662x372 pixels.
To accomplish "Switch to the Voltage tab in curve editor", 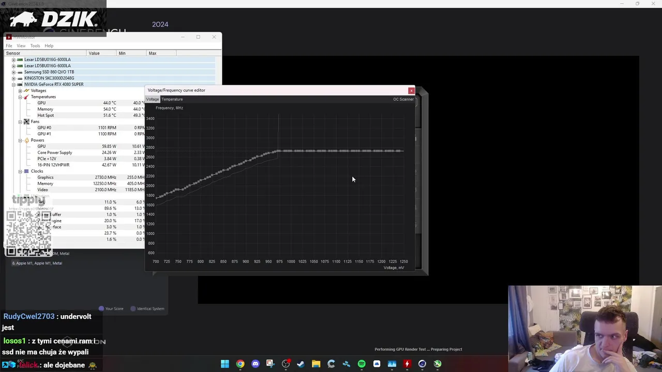I will click(x=153, y=99).
